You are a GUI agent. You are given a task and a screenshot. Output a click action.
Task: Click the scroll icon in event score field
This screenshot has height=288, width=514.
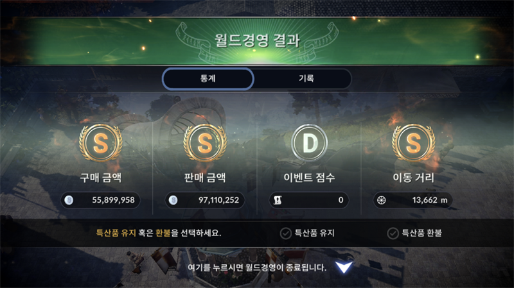pos(278,200)
